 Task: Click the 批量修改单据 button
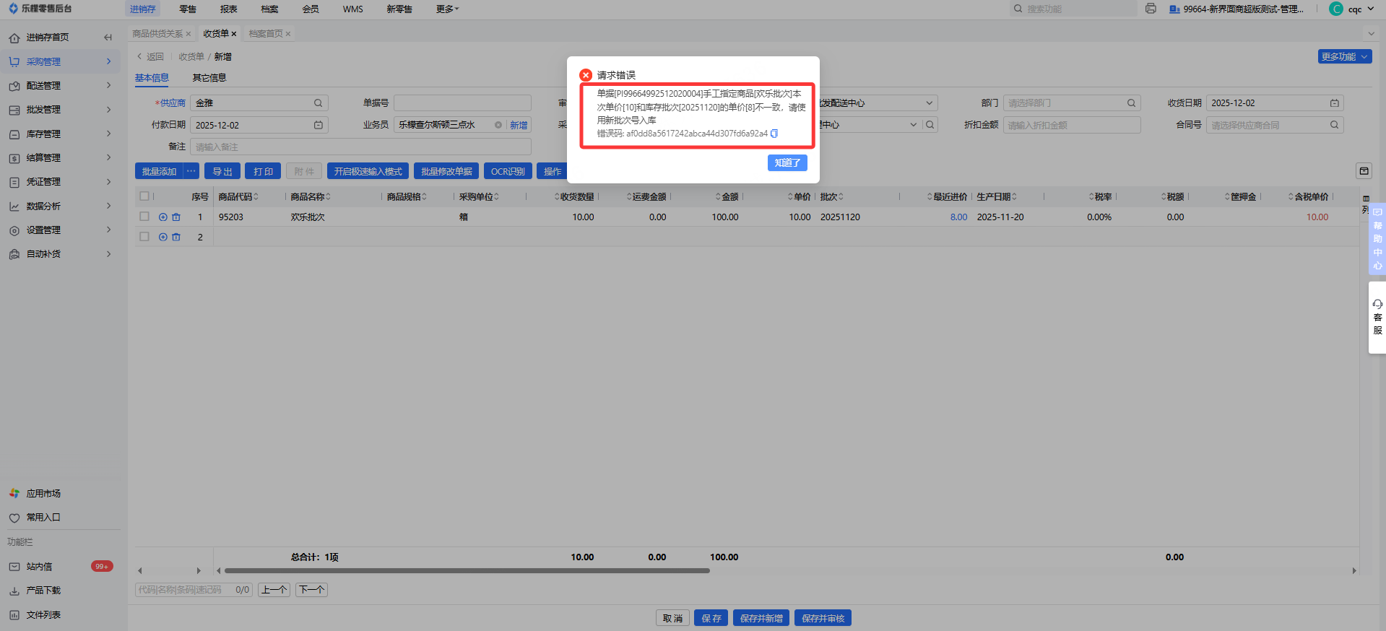[x=446, y=171]
